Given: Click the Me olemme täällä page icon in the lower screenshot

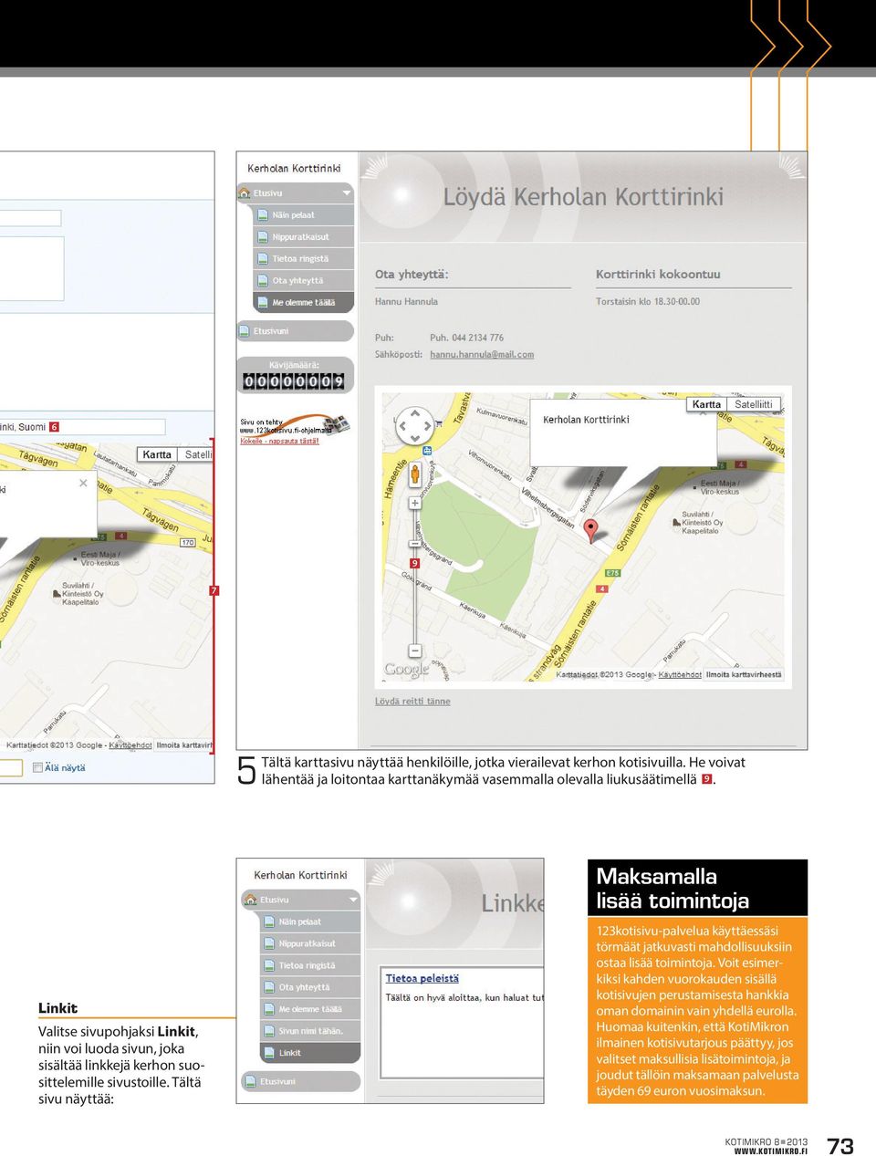Looking at the screenshot, I should pyautogui.click(x=269, y=1009).
